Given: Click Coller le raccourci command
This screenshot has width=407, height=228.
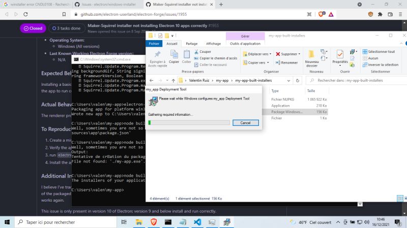Looking at the screenshot, I should coord(211,65).
